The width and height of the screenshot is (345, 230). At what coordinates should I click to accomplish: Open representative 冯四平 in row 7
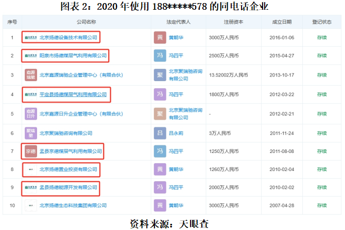point(176,151)
